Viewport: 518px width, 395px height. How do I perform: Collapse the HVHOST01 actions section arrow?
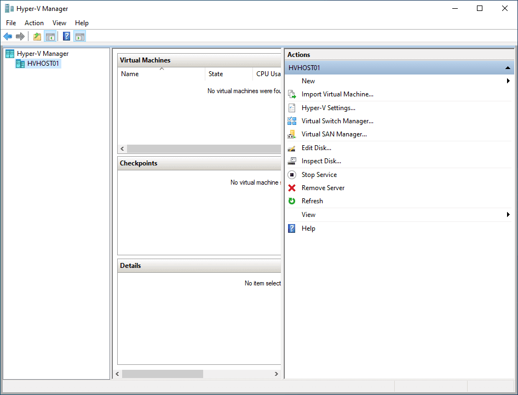tap(508, 68)
